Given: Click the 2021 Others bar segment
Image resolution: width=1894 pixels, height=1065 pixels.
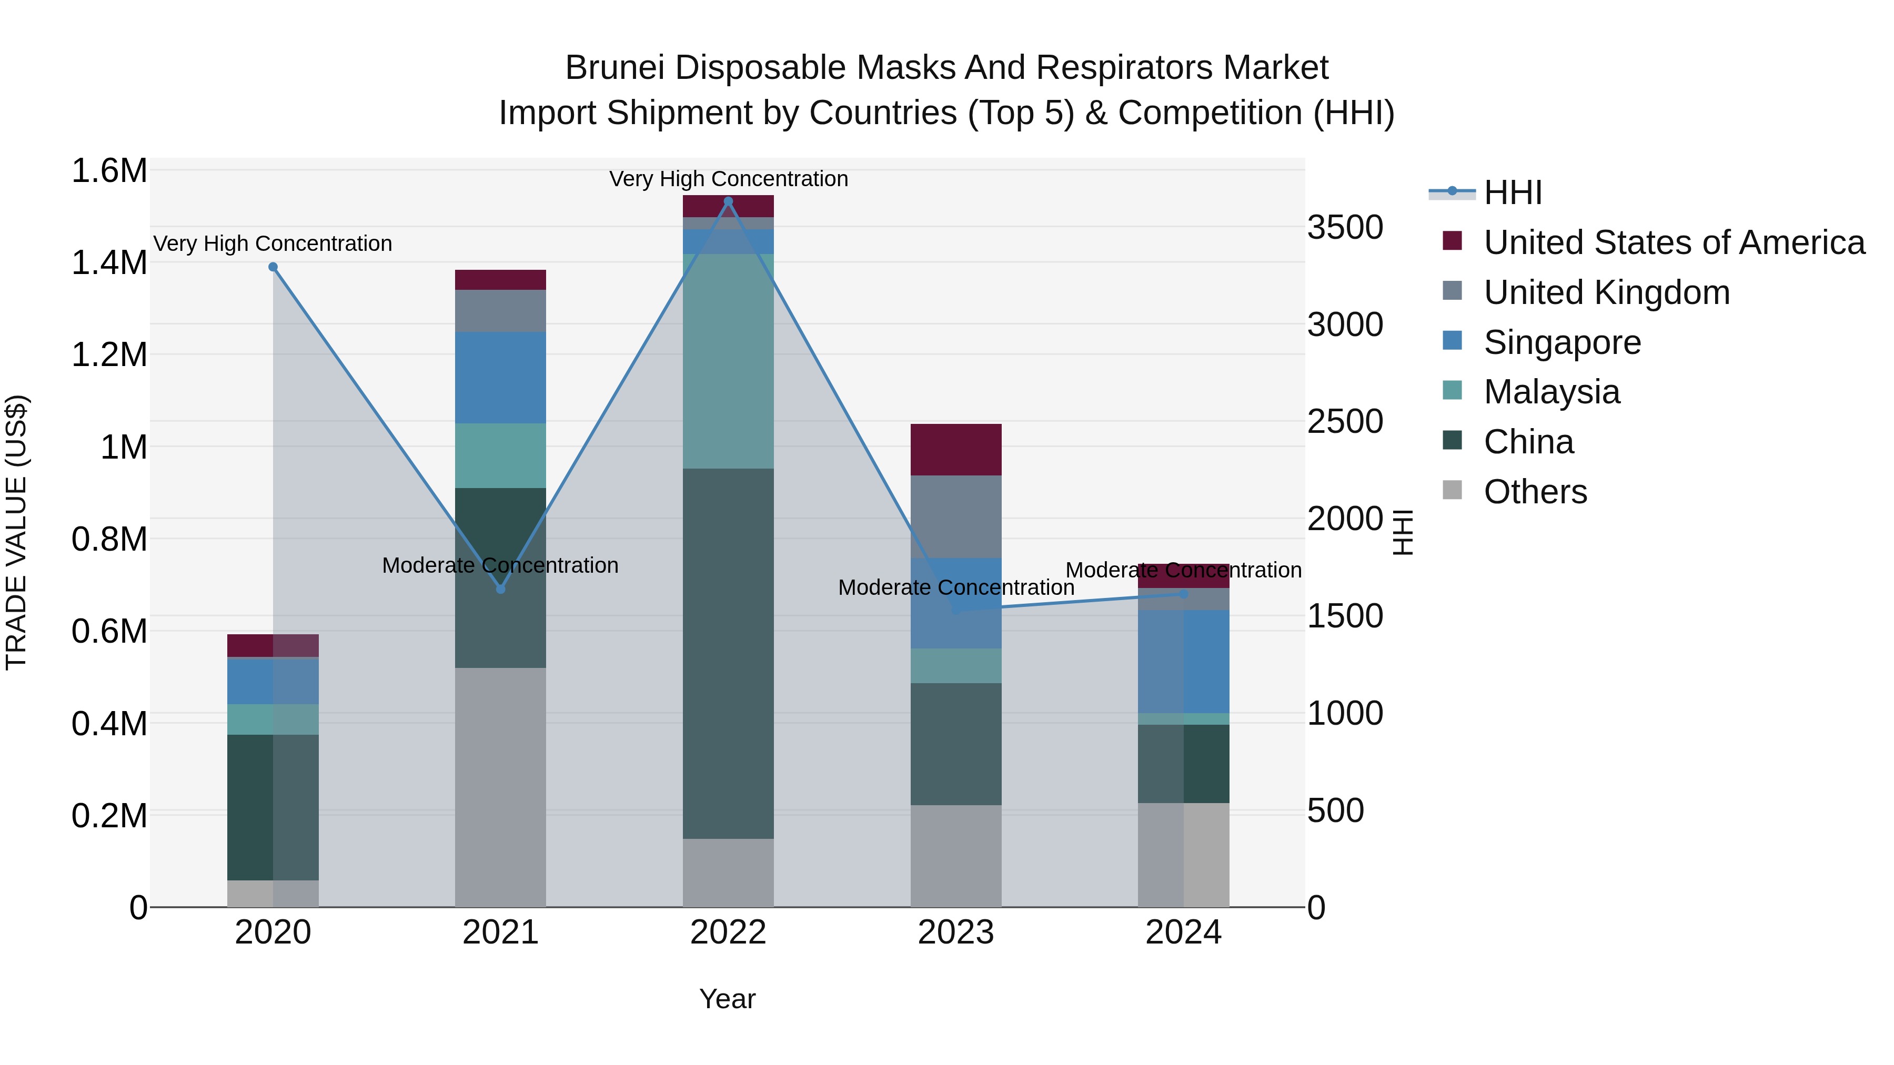Looking at the screenshot, I should point(501,787).
